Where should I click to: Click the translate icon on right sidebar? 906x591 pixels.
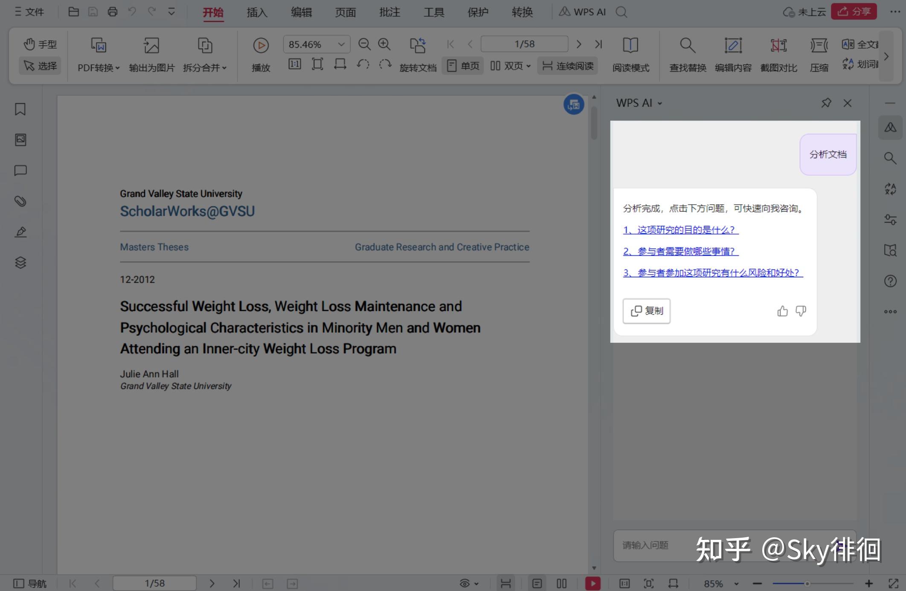890,189
